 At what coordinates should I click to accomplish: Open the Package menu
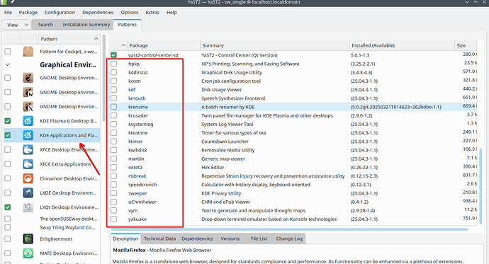(x=28, y=13)
